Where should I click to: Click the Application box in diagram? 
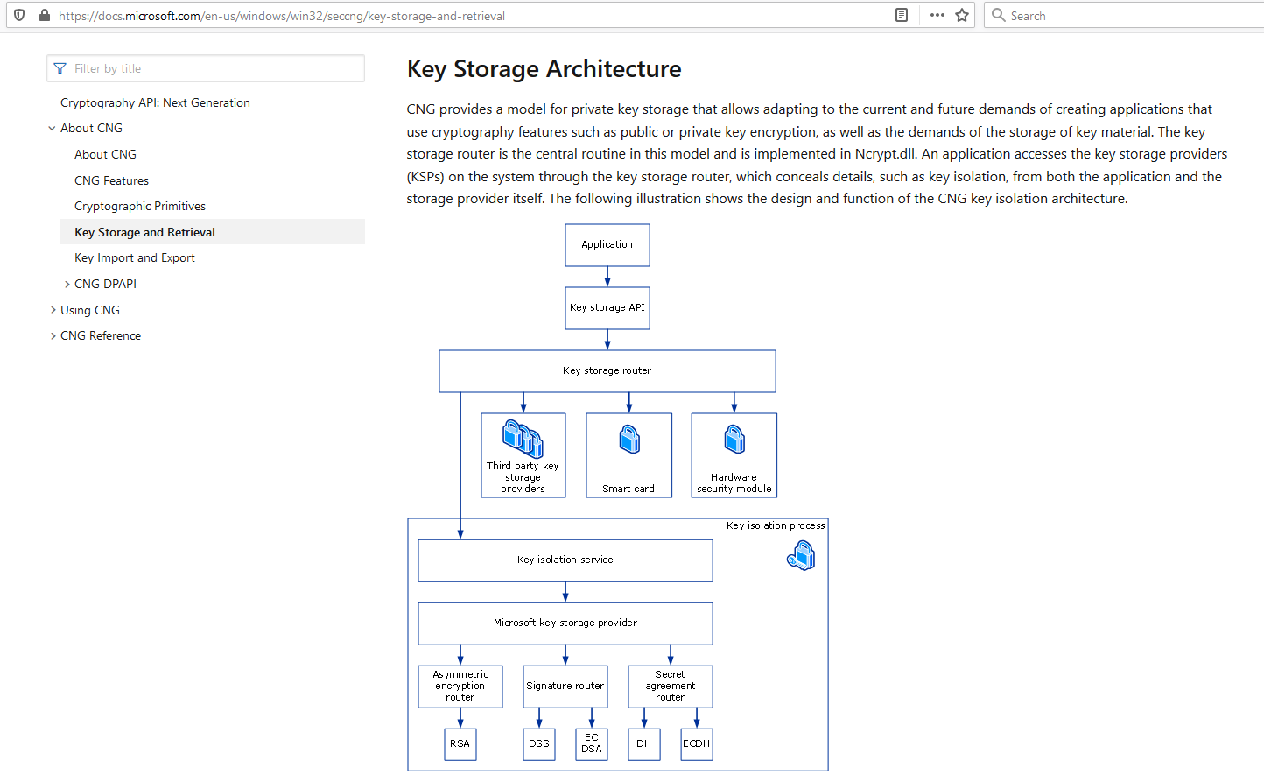607,245
